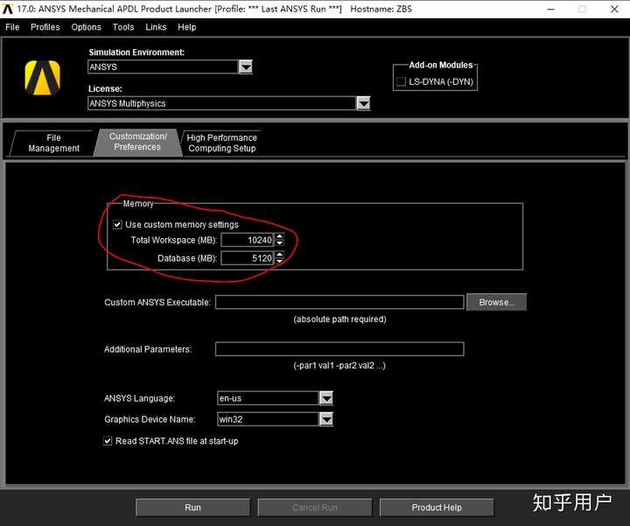The image size is (630, 526).
Task: Click the (absolute path required) hint
Action: point(339,319)
